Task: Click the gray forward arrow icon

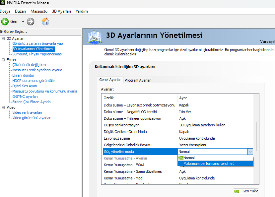Action: pos(31,22)
